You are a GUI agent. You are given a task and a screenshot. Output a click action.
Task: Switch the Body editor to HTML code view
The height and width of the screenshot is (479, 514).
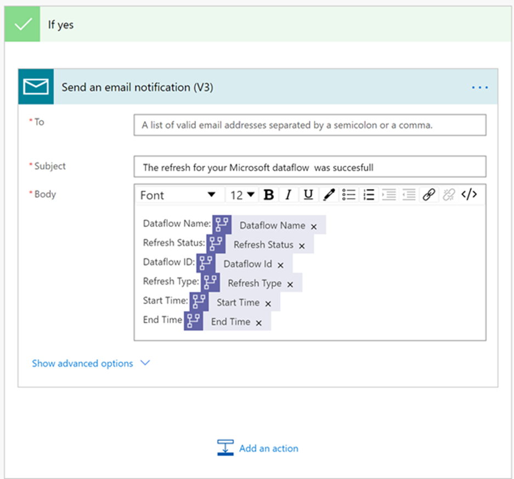[469, 194]
